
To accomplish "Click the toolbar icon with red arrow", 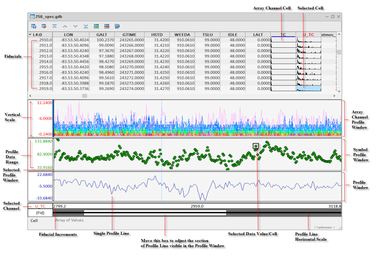I will 44,26.
